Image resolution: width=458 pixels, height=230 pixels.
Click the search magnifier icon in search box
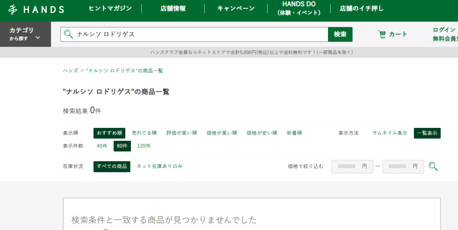pyautogui.click(x=68, y=34)
